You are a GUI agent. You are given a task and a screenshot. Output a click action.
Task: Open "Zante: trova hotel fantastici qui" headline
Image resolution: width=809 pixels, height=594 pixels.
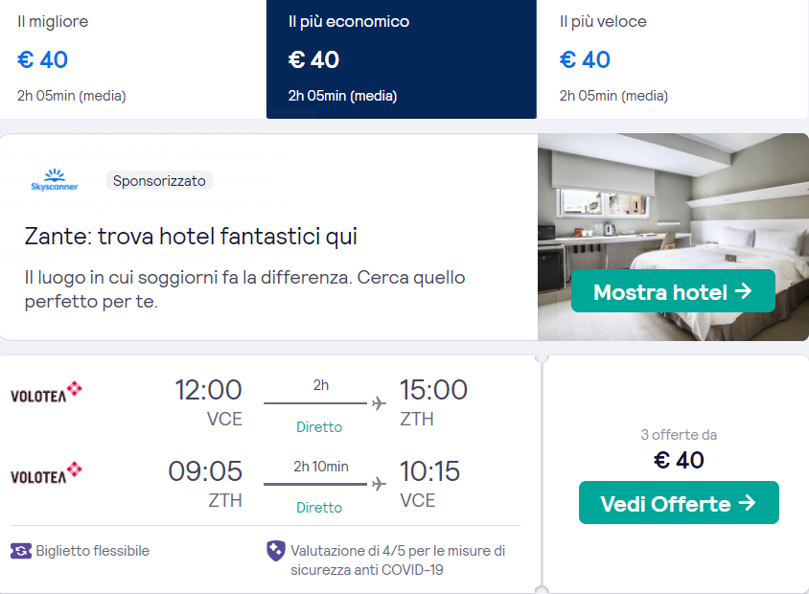coord(191,237)
